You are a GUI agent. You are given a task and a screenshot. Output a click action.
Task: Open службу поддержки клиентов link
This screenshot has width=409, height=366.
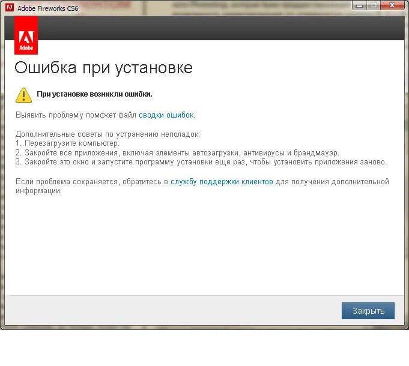point(222,182)
